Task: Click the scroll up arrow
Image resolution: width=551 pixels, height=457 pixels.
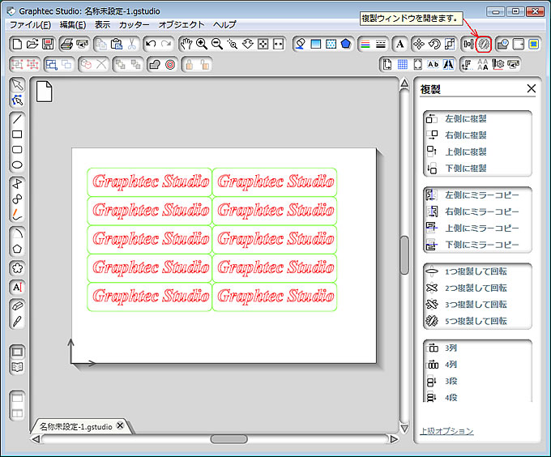Action: (x=404, y=83)
